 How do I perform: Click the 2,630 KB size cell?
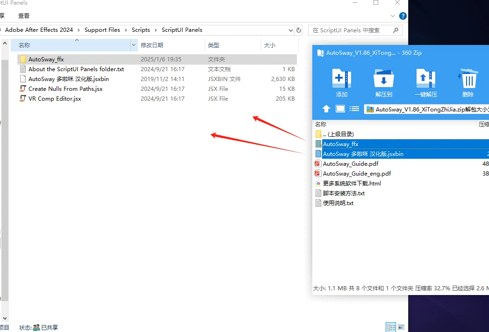[283, 79]
